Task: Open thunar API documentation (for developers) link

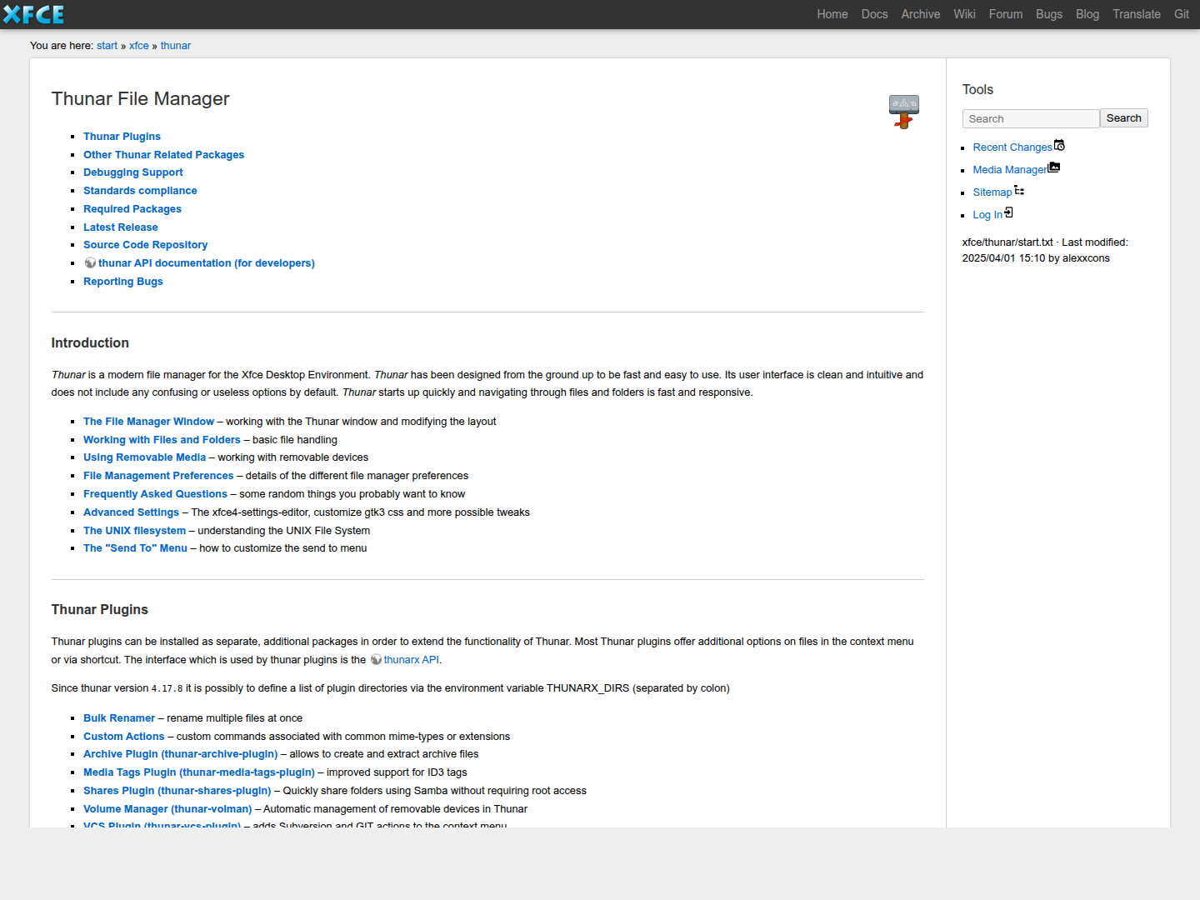Action: [207, 263]
